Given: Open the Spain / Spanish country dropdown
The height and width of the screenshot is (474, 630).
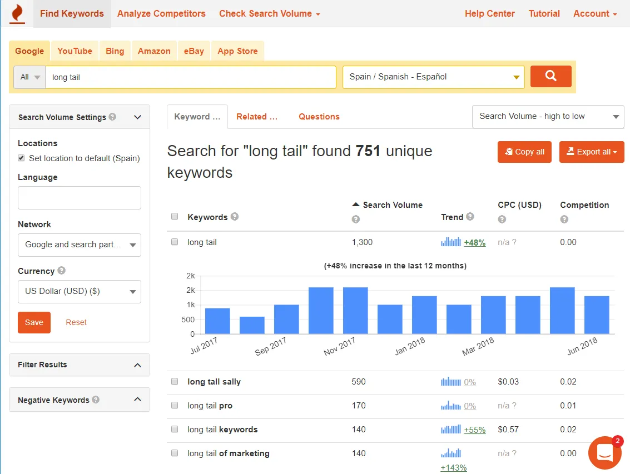Looking at the screenshot, I should pos(434,77).
